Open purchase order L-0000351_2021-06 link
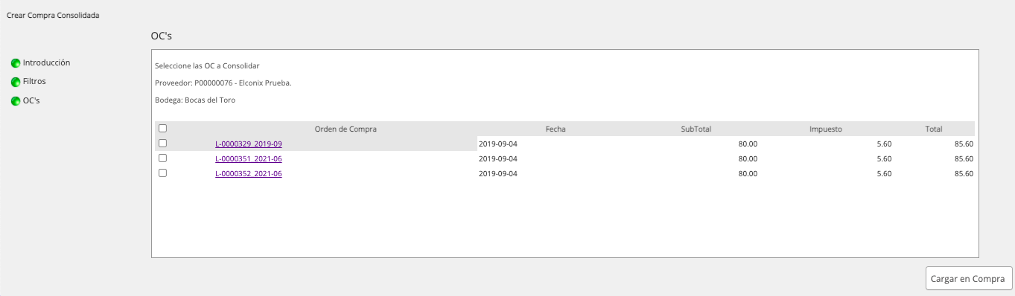Screen dimensions: 1015x296 coord(249,158)
